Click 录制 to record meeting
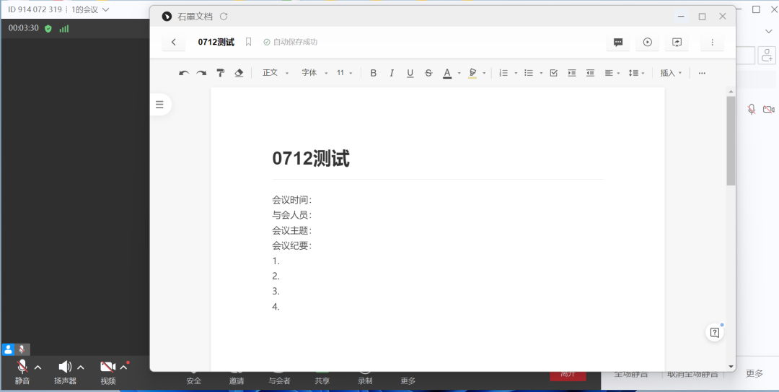The width and height of the screenshot is (779, 392). [x=365, y=380]
